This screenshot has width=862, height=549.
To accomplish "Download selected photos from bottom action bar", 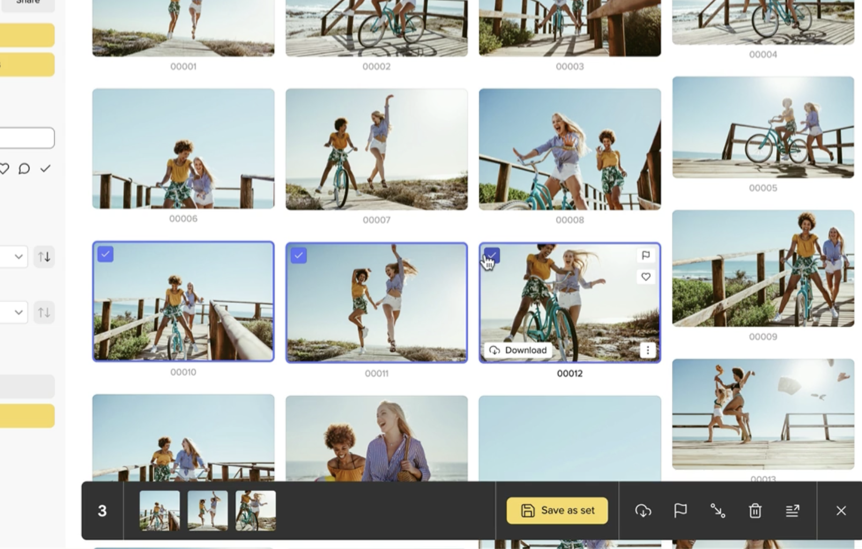I will coord(643,510).
